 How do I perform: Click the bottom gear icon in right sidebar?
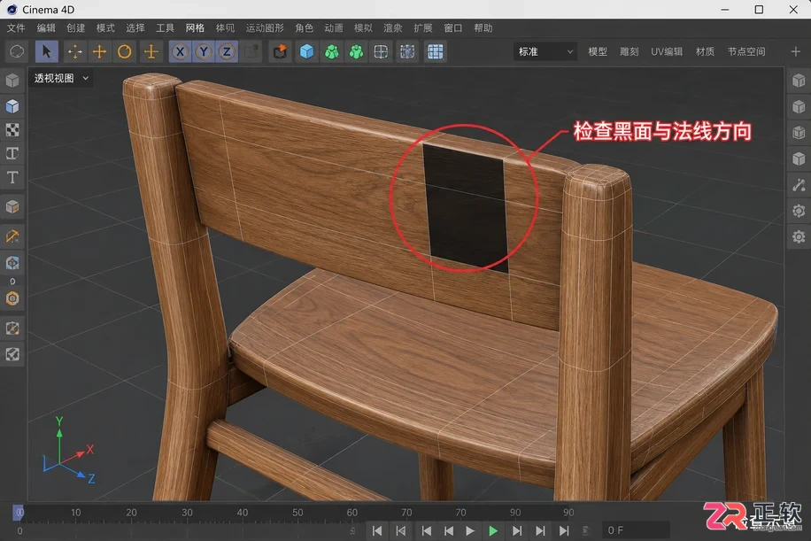pyautogui.click(x=799, y=237)
